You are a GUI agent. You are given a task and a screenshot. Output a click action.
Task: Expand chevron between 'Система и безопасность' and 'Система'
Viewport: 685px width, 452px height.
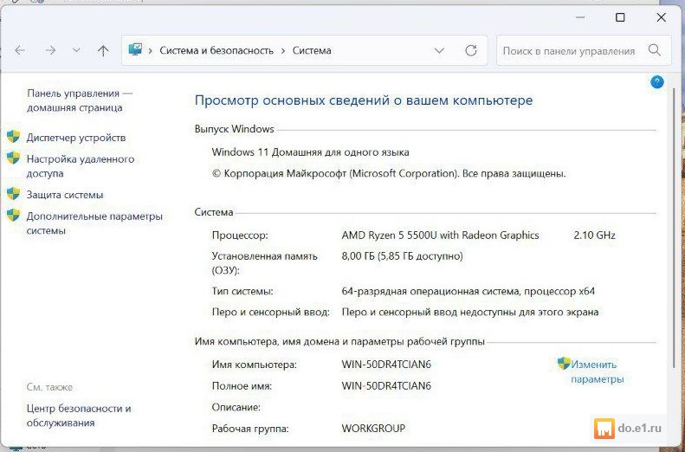(x=283, y=51)
